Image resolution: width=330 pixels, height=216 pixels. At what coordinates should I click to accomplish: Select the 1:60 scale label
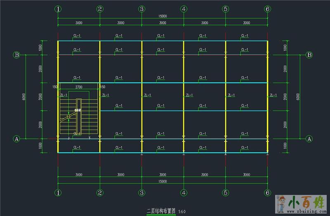[x=182, y=211]
